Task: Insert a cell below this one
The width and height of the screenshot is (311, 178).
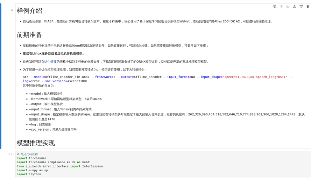Action: click(301, 6)
